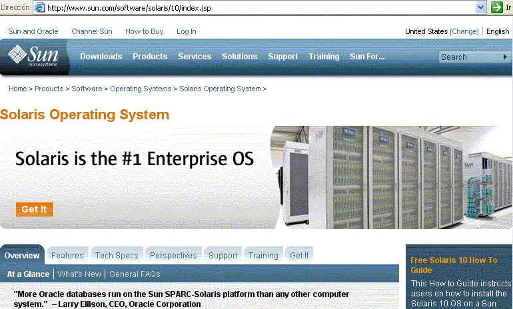Image resolution: width=513 pixels, height=309 pixels.
Task: Go to Solaris Operating System breadcrumb
Action: 220,89
